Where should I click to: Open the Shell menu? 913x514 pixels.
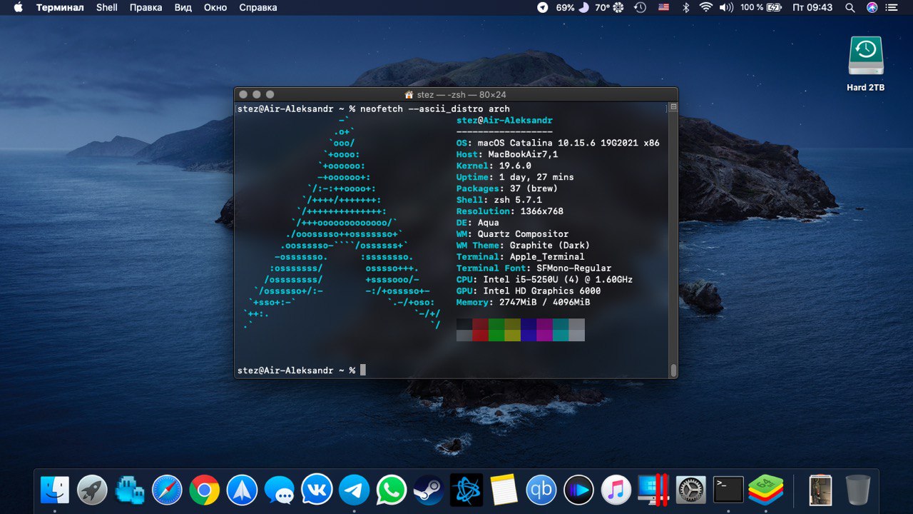click(107, 7)
